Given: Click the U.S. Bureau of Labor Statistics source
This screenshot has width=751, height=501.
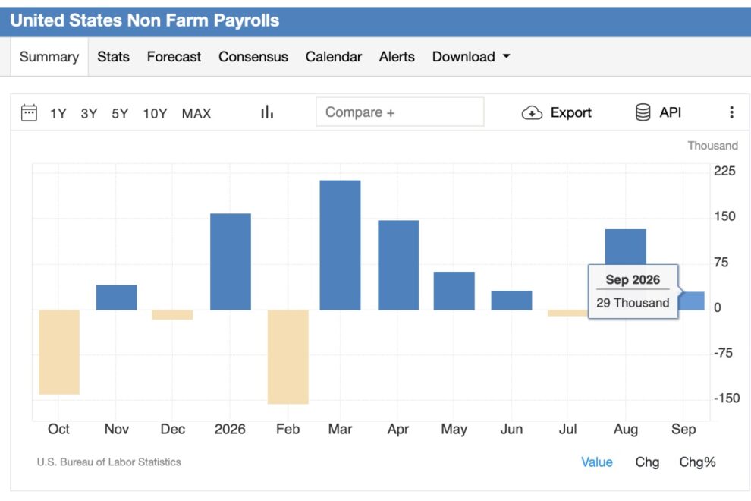Looking at the screenshot, I should click(x=108, y=462).
